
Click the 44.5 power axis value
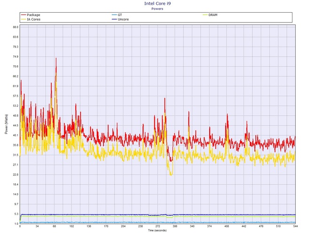[x=16, y=126]
